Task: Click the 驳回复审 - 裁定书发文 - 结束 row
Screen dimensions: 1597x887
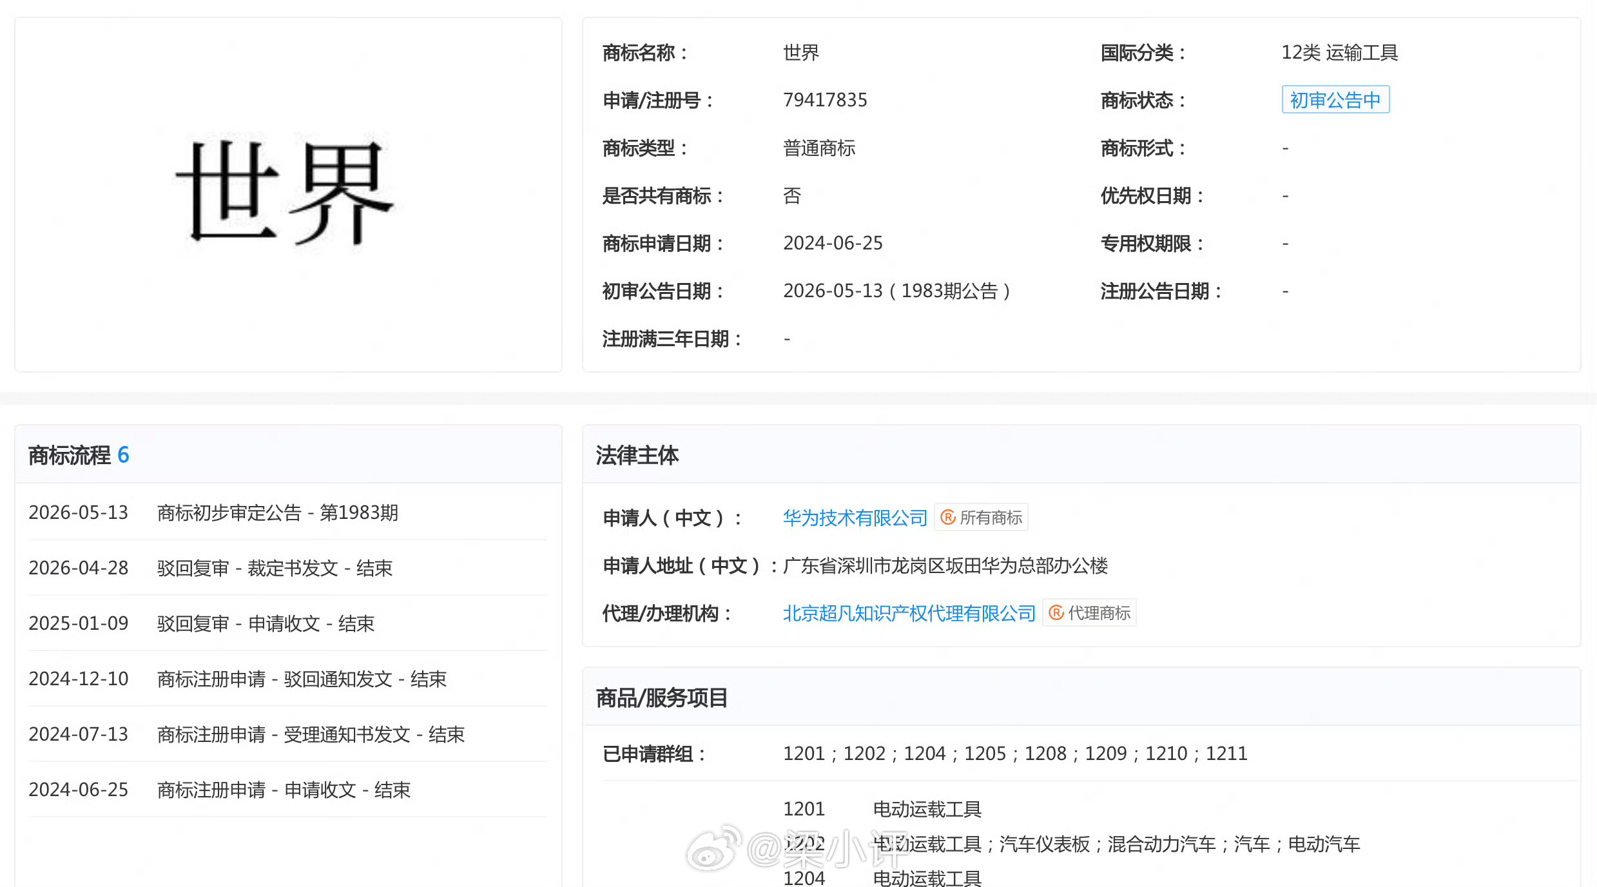Action: [x=287, y=568]
